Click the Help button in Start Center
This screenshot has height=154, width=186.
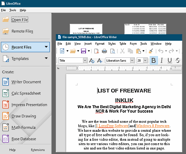click(12, 150)
